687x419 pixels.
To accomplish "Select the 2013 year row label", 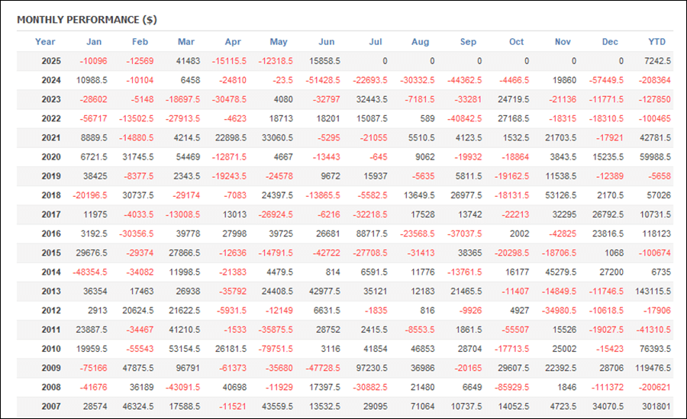I will [51, 291].
